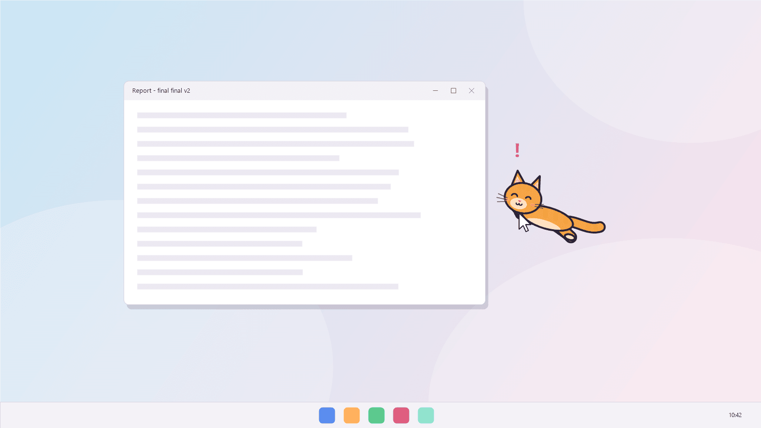Open the orange taskbar app icon
This screenshot has height=428, width=761.
351,415
